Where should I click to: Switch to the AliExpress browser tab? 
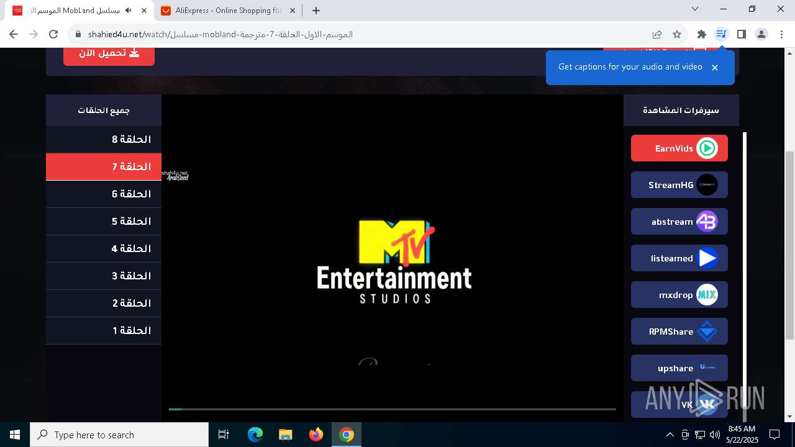(x=227, y=11)
